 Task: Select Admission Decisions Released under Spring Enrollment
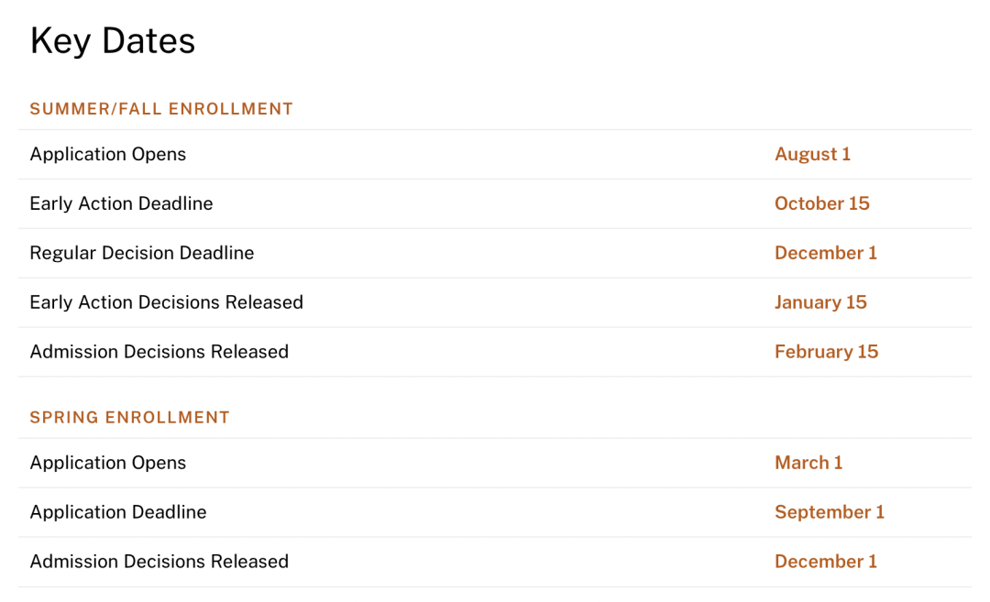(159, 562)
